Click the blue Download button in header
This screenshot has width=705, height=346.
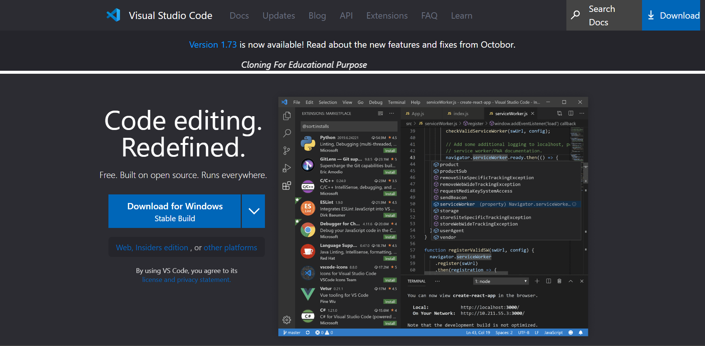tap(671, 15)
